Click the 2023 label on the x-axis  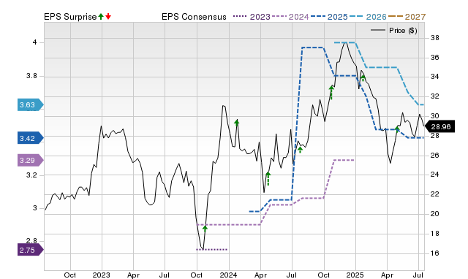tap(101, 275)
